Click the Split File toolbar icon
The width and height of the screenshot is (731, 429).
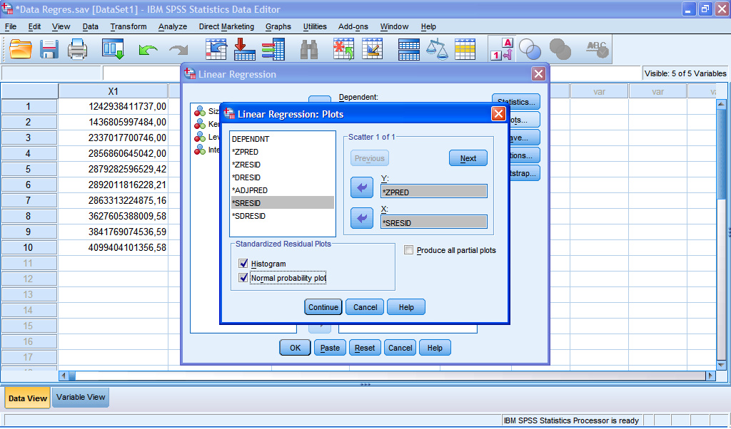[x=409, y=50]
